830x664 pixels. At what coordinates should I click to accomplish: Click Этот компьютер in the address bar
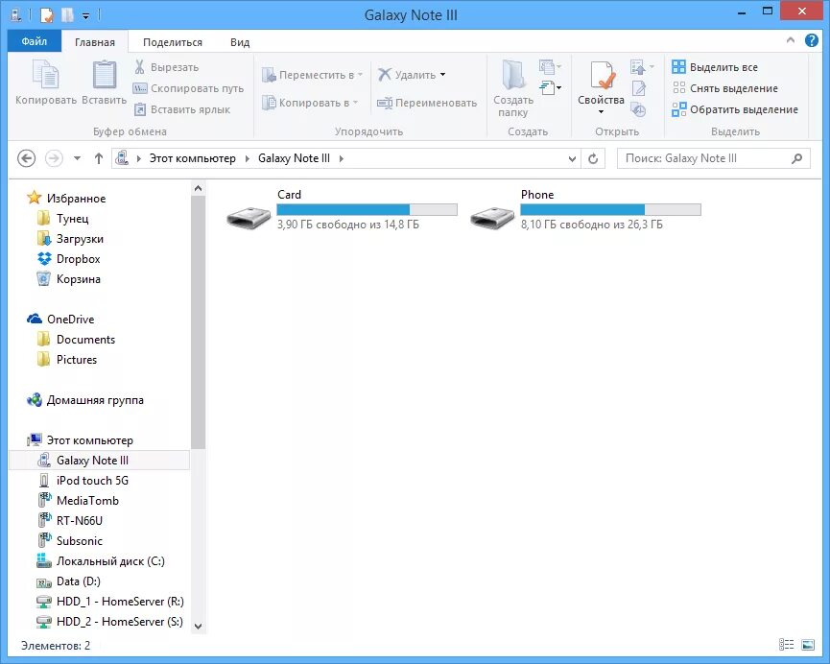(x=192, y=158)
